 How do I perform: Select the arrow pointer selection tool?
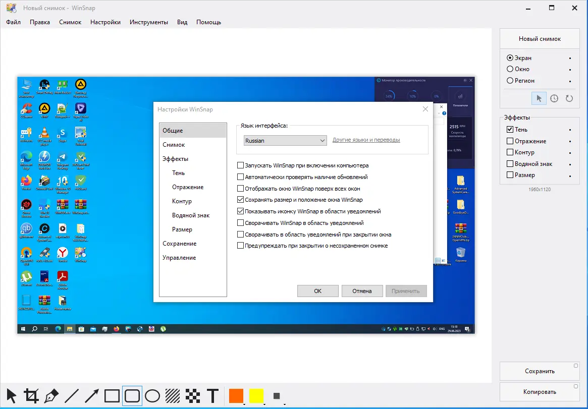click(11, 395)
